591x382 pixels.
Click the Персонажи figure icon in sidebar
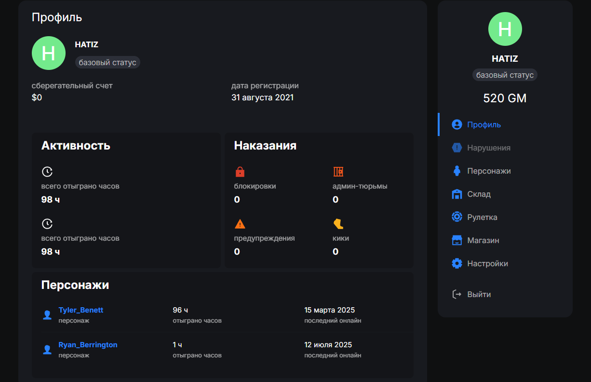[x=457, y=171]
